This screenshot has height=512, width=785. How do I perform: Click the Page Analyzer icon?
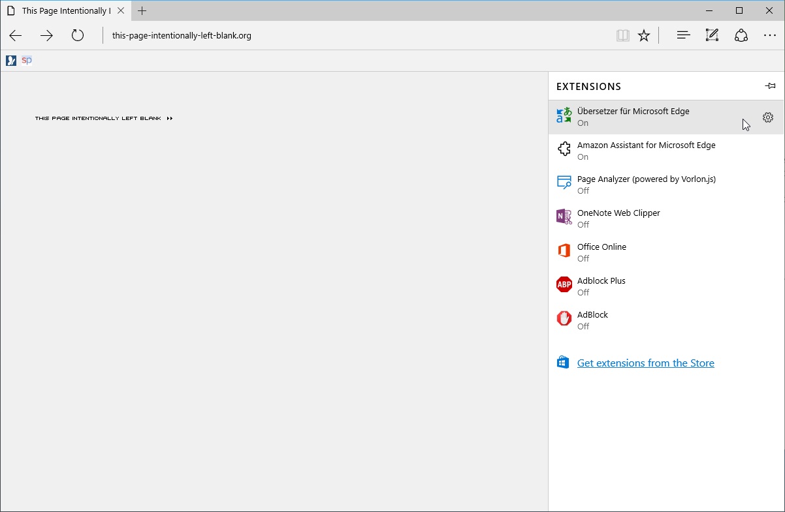(564, 183)
